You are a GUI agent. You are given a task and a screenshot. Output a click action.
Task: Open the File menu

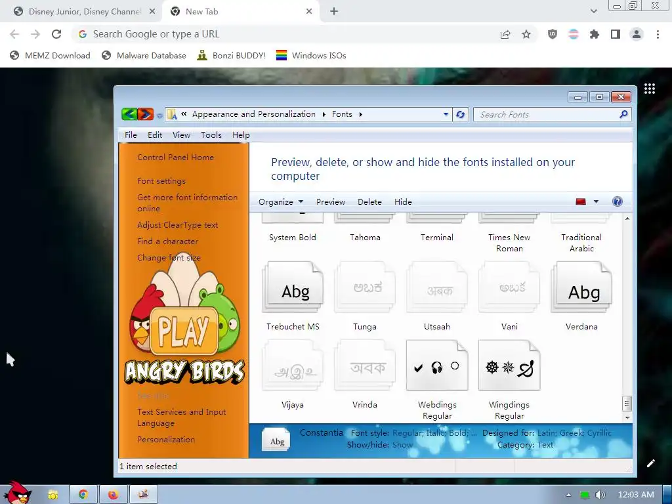click(x=131, y=135)
